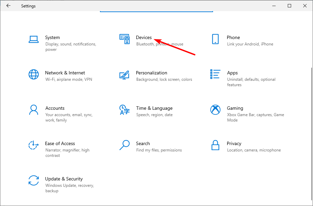Open Personalization settings heading
Viewport: 313px width, 206px height.
[151, 73]
